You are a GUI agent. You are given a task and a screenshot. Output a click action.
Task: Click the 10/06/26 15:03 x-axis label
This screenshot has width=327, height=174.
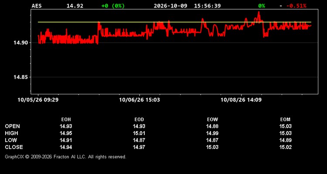tap(140, 100)
